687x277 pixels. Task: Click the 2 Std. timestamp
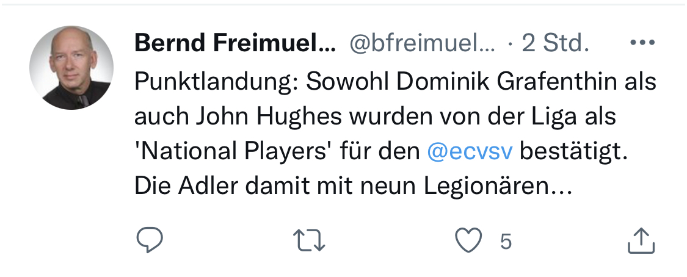[556, 43]
